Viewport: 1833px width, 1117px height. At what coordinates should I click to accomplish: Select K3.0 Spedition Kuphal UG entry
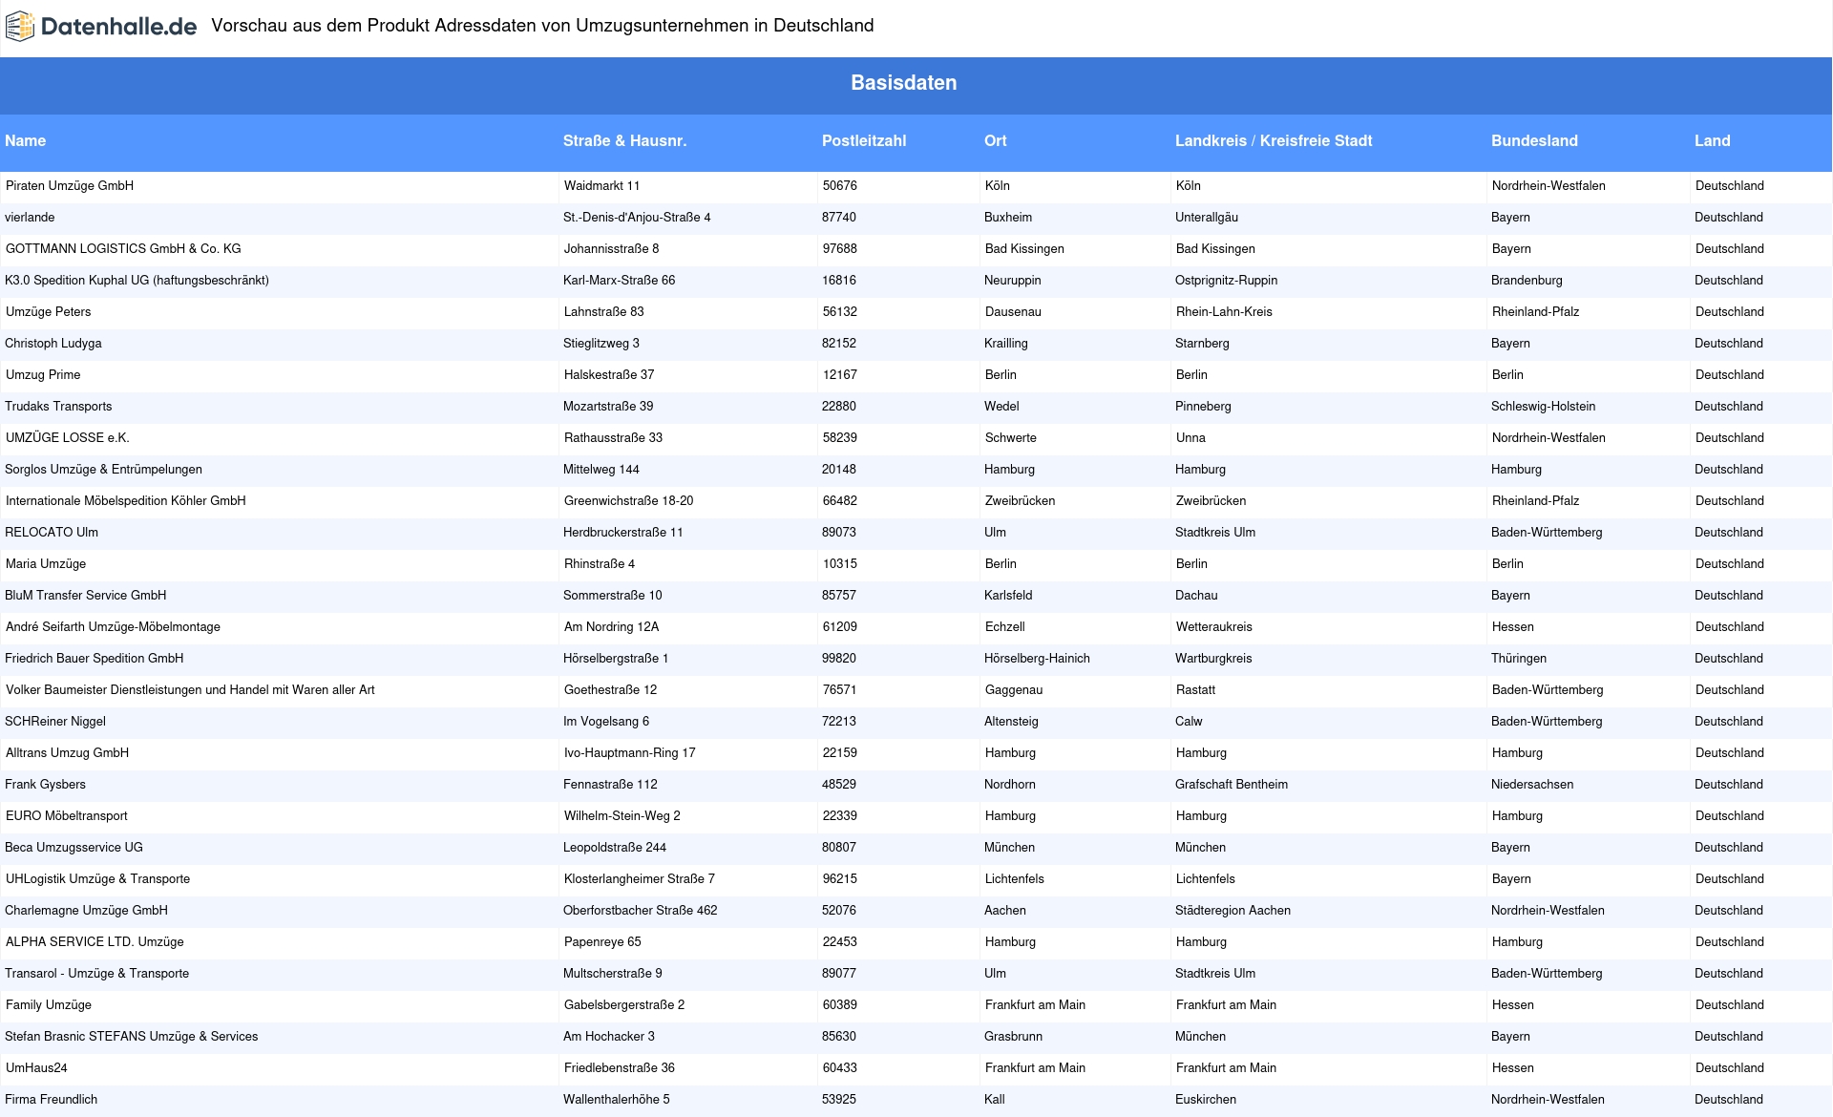(x=137, y=281)
